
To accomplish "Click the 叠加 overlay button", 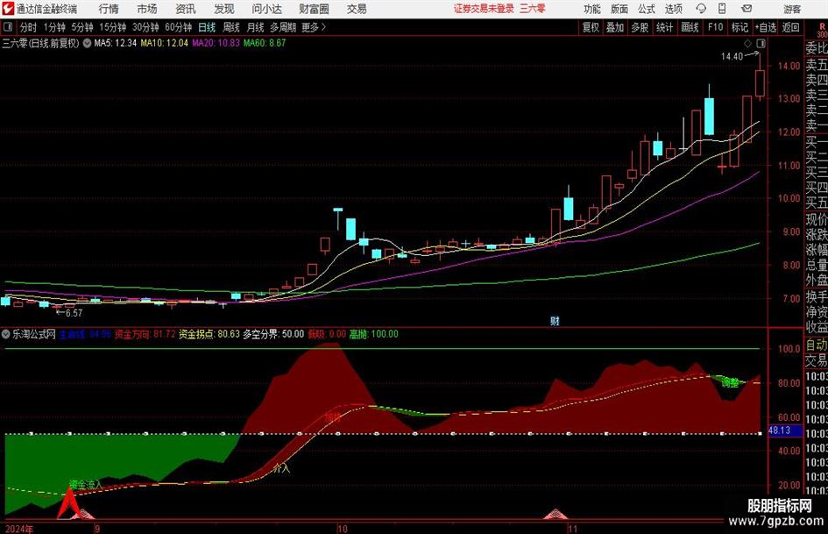I will click(615, 27).
